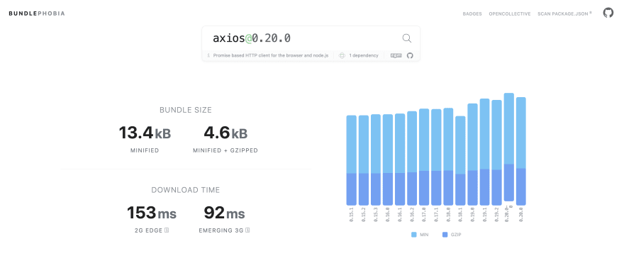Screen dimensions: 624x268
Task: Click the description info icon below search
Action: click(x=208, y=56)
